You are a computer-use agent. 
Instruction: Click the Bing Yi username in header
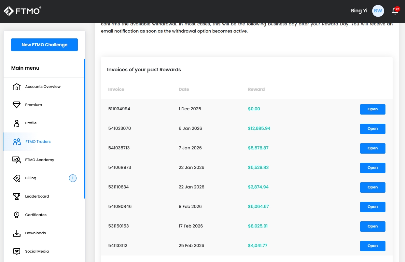[359, 11]
